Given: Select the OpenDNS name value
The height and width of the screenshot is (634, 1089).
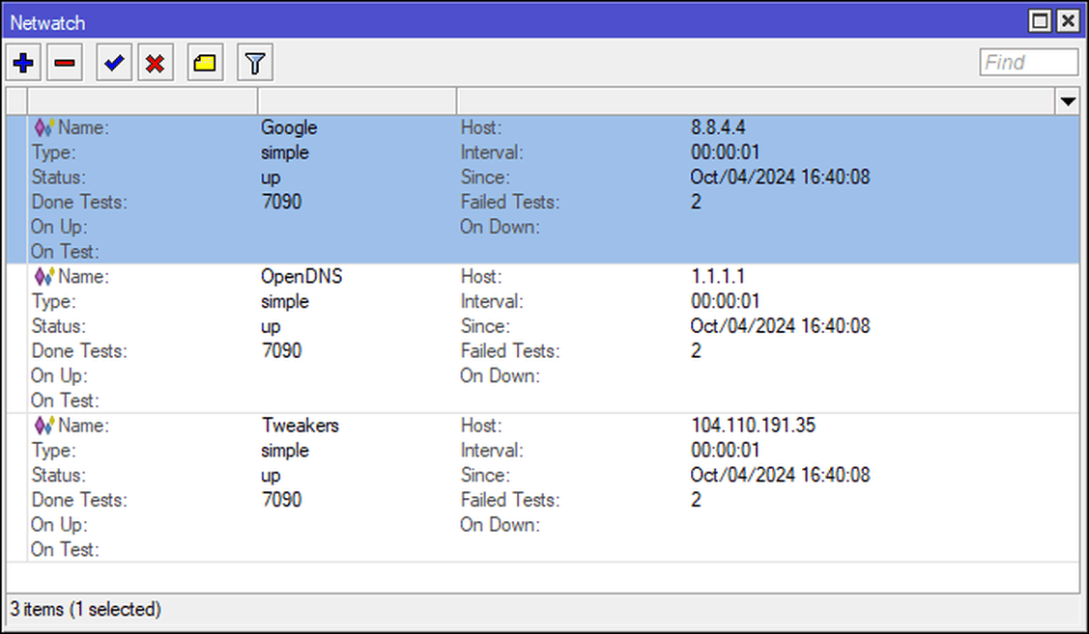Looking at the screenshot, I should tap(301, 277).
